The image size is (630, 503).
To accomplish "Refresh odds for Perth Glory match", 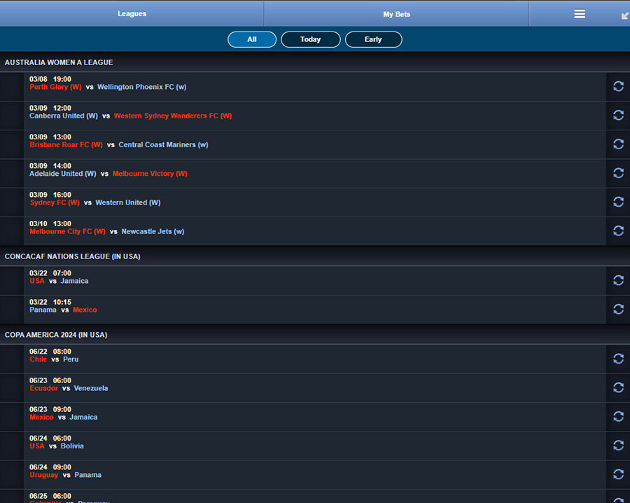I will (618, 86).
